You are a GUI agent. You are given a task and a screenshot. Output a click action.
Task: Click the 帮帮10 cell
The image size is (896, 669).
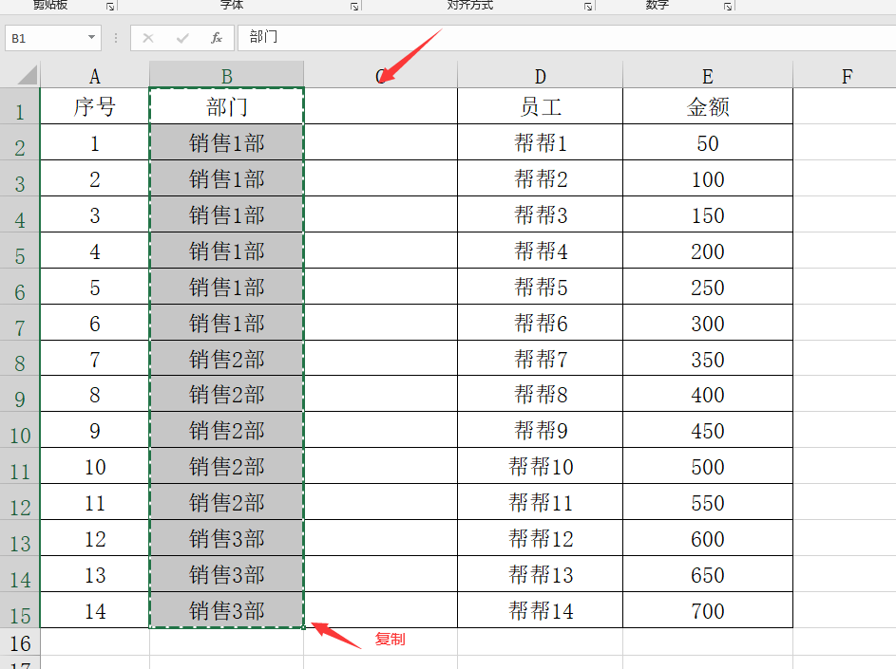pyautogui.click(x=540, y=466)
